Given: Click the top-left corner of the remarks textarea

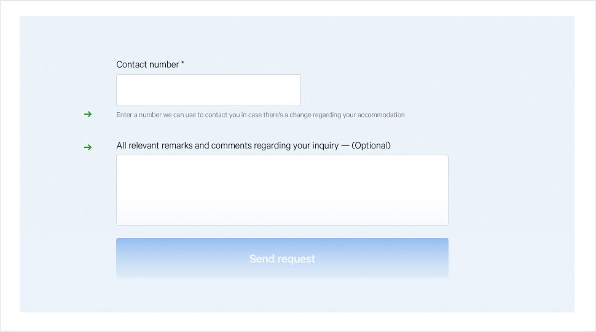Looking at the screenshot, I should click(119, 157).
